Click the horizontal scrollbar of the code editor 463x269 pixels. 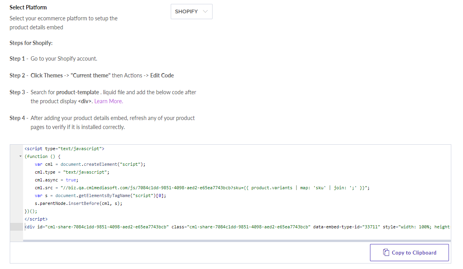pos(237,240)
